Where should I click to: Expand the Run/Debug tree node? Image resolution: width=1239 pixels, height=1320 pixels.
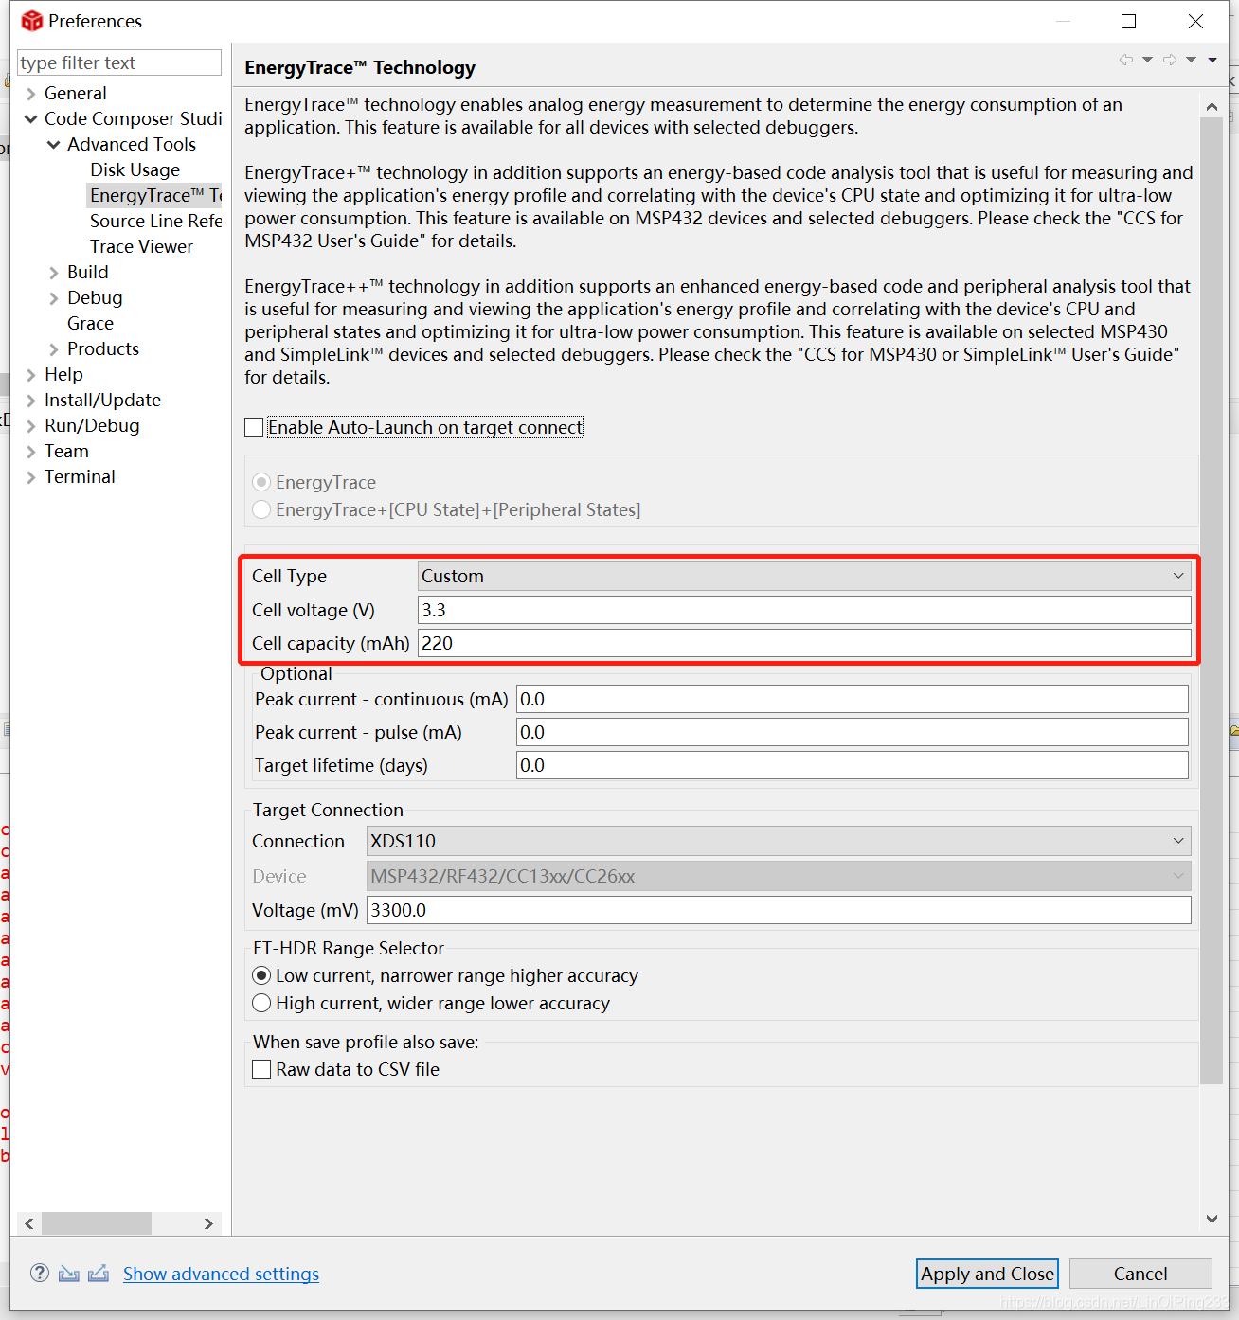pyautogui.click(x=31, y=426)
